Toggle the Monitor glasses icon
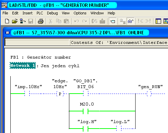This screenshot has height=133, width=168. click(130, 21)
